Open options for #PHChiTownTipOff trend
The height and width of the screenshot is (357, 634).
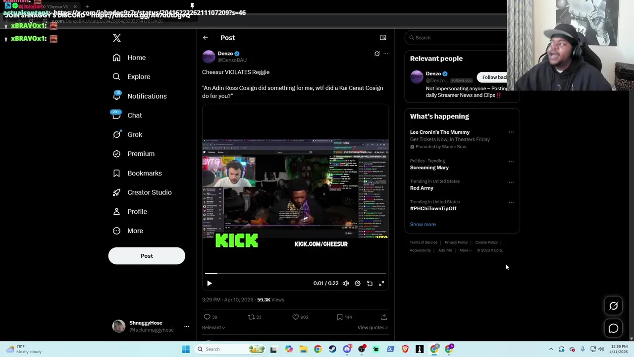tap(511, 203)
